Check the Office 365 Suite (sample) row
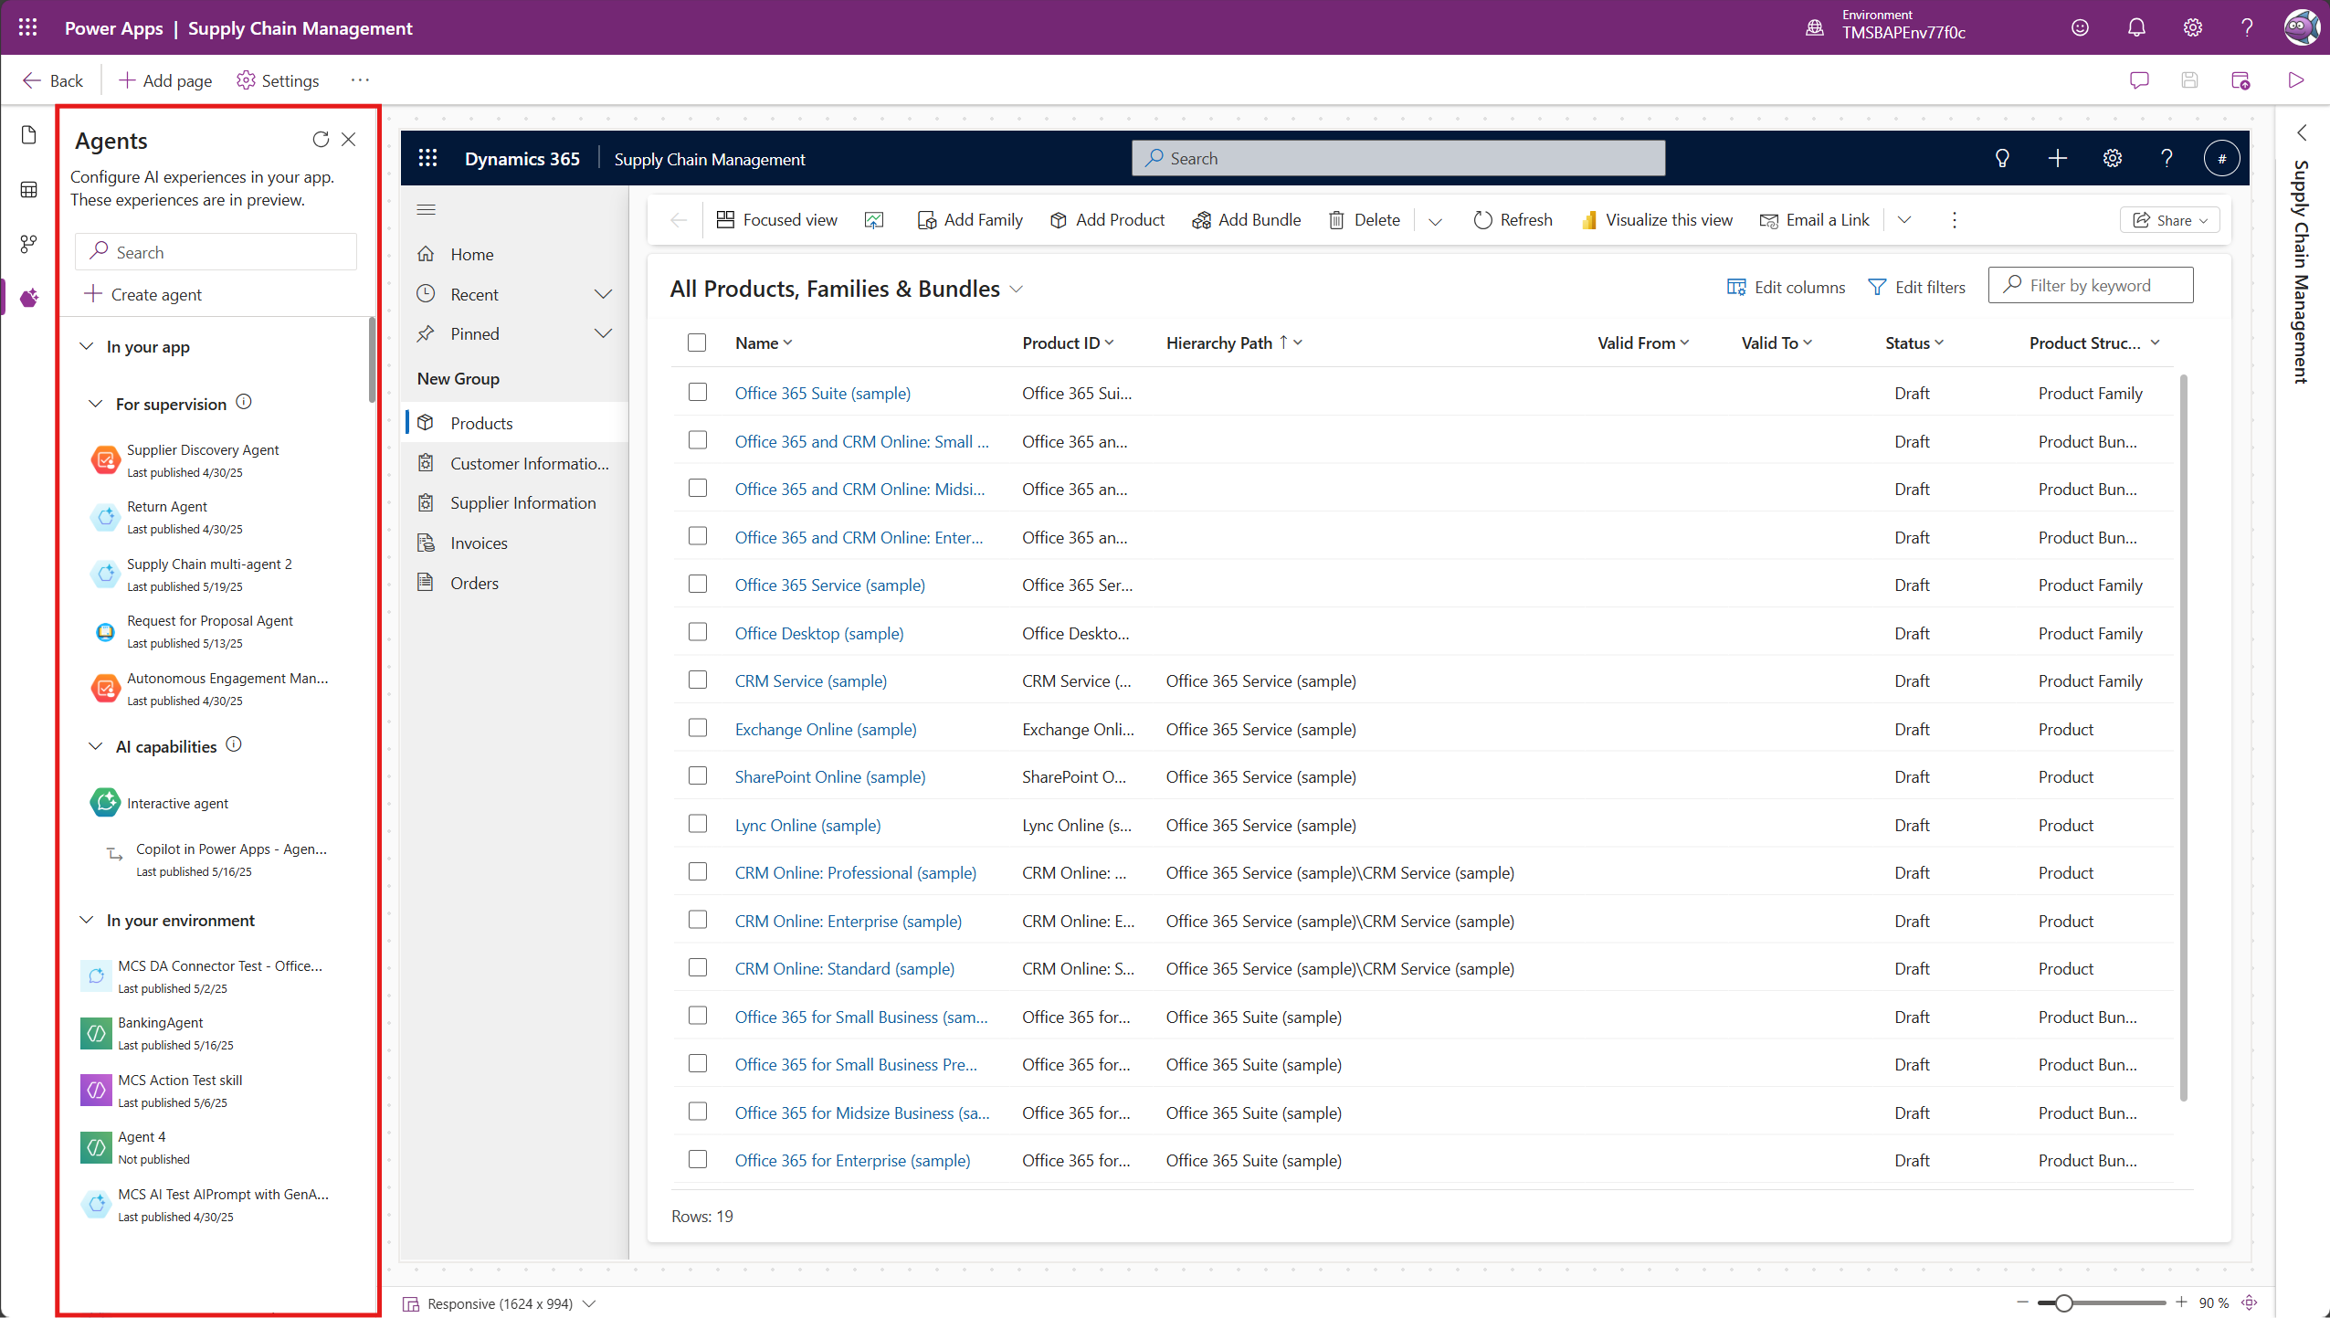 (698, 392)
